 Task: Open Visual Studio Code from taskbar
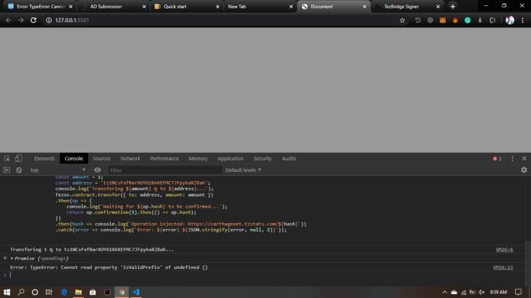point(136,292)
